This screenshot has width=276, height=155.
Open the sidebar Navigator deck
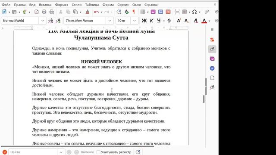tap(212, 68)
